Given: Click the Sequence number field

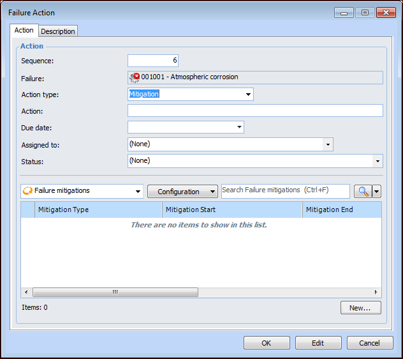Looking at the screenshot, I should click(x=153, y=61).
